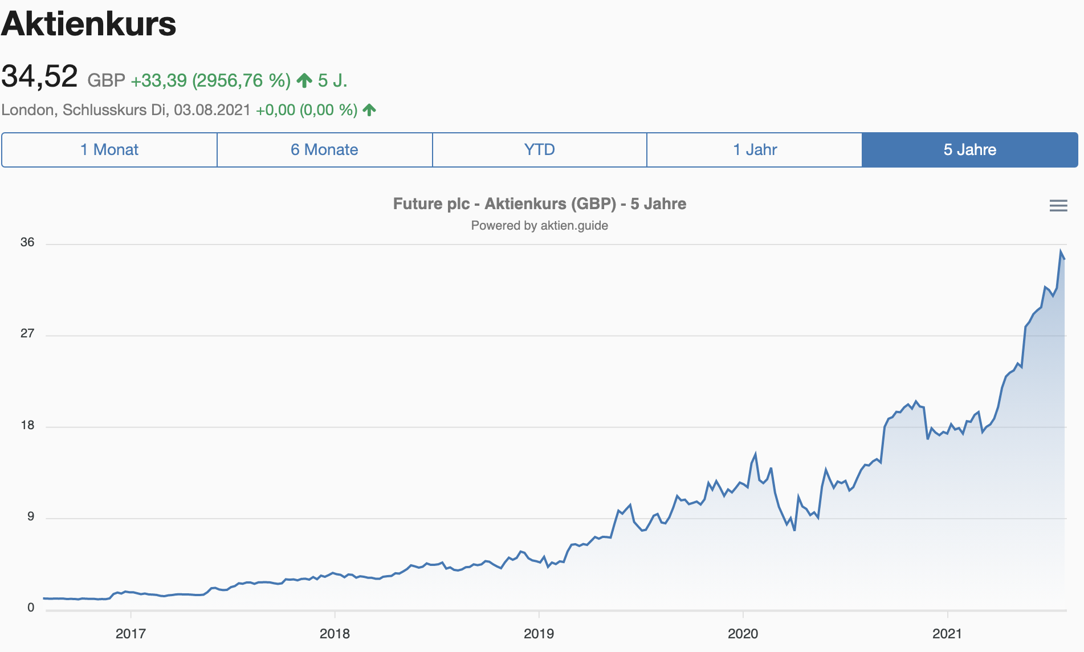Click the 2021 x-axis label
1084x652 pixels.
pos(947,634)
